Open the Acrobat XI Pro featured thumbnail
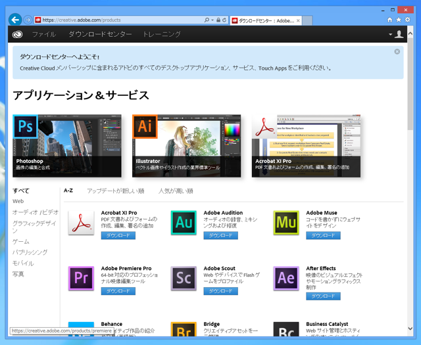This screenshot has width=421, height=345. (306, 146)
